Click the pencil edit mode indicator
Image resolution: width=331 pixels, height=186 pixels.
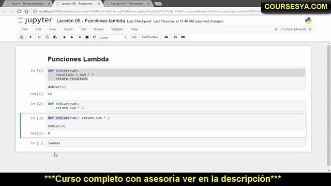(276, 29)
